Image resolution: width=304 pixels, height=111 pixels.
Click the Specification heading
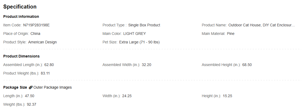click(x=20, y=7)
